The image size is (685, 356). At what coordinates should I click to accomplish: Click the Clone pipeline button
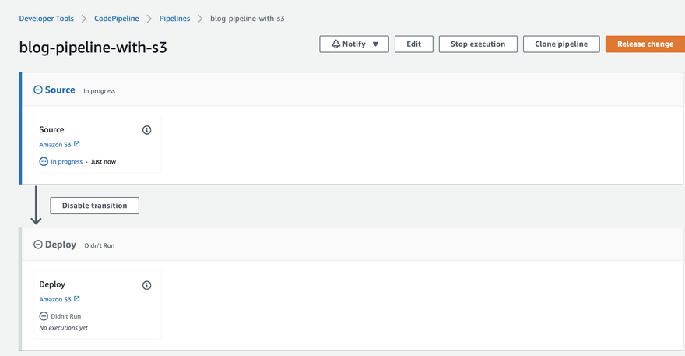561,44
